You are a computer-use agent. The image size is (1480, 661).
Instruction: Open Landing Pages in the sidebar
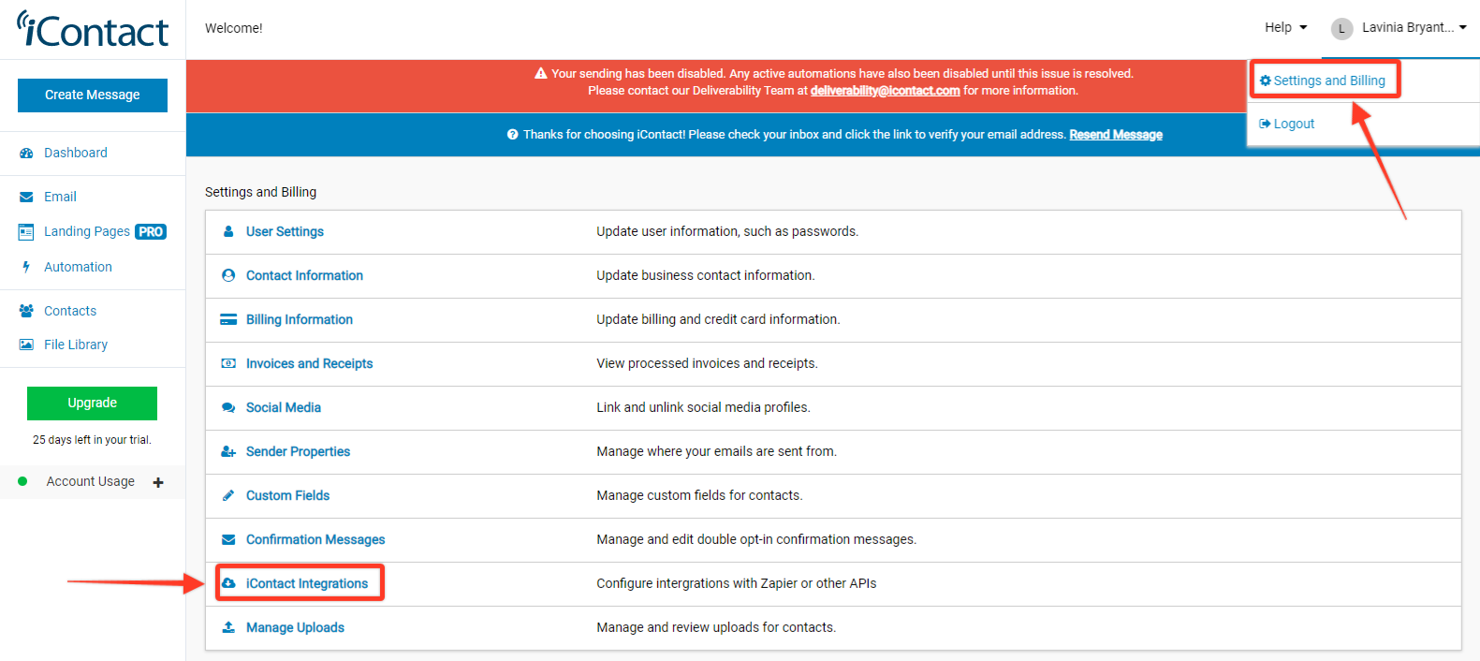click(x=87, y=231)
